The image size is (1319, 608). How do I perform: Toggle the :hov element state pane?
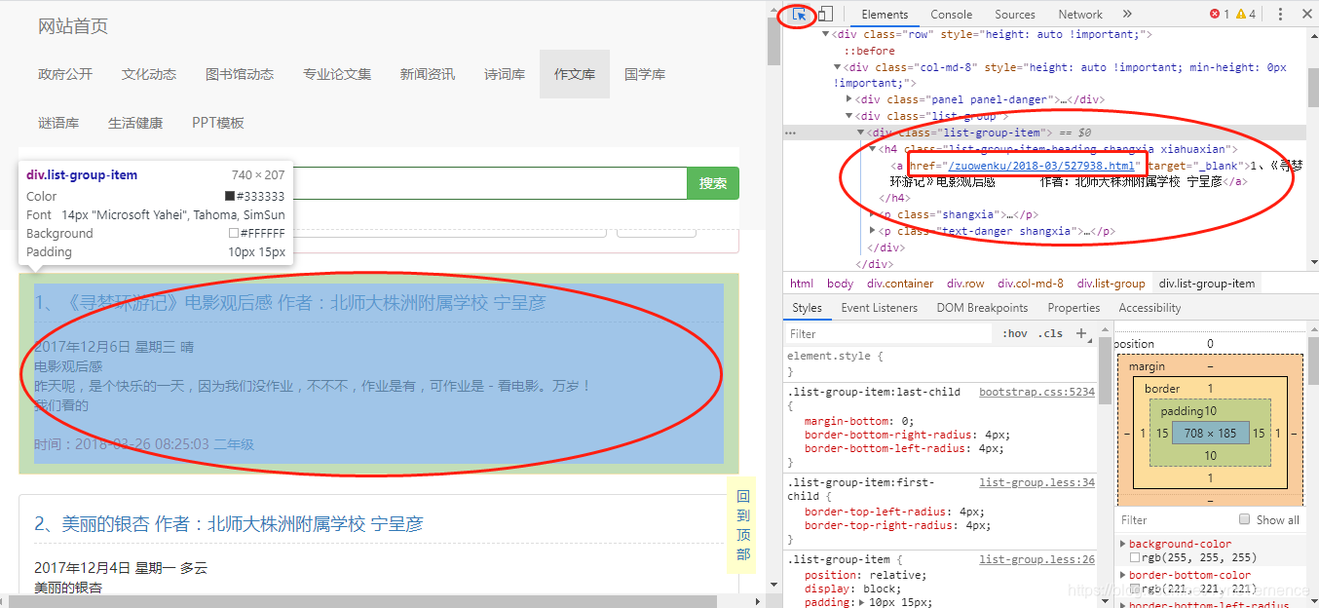pos(1013,332)
